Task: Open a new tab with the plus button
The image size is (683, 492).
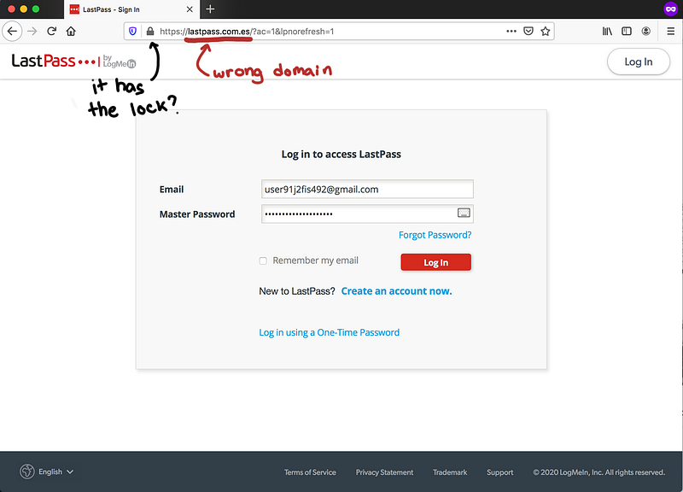Action: (210, 9)
